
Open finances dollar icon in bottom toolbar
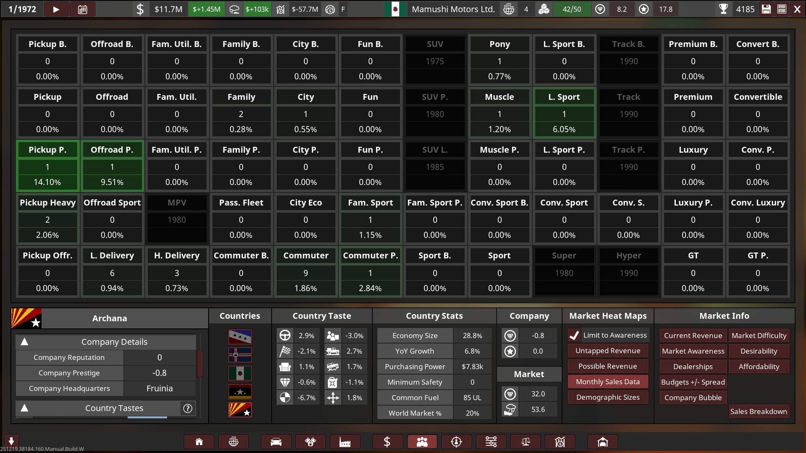387,442
